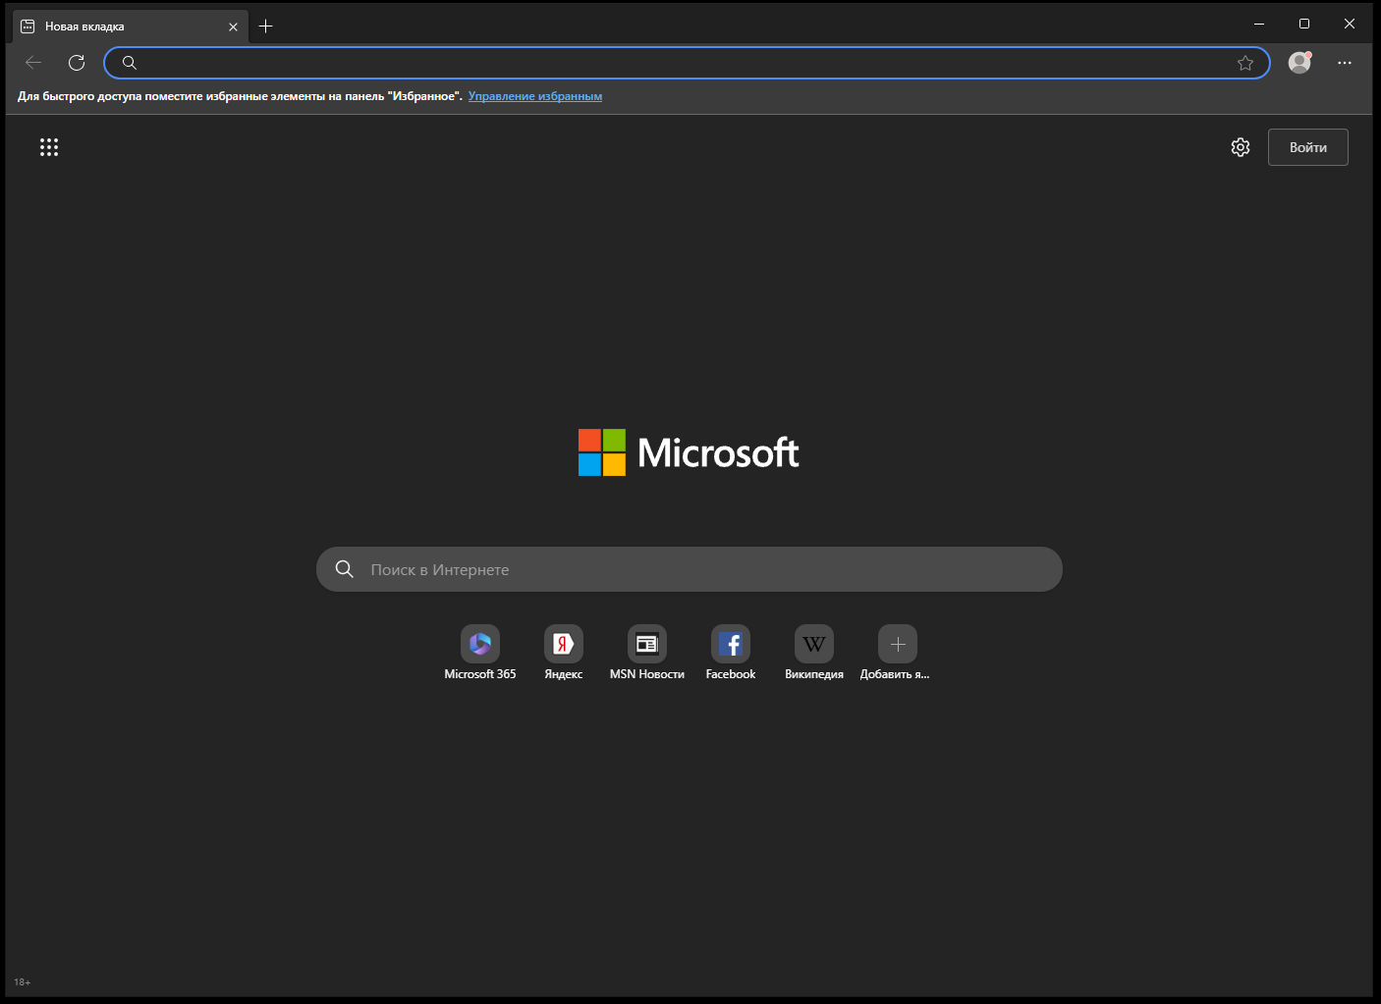Open Facebook quick link

(731, 653)
